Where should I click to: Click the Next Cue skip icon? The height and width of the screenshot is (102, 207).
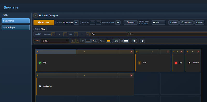click(x=190, y=63)
